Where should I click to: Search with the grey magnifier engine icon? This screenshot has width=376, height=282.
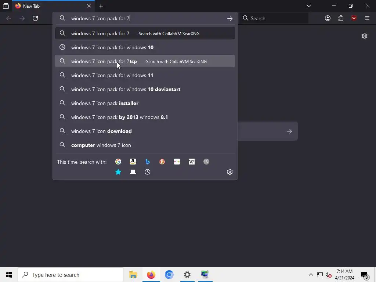point(206,162)
